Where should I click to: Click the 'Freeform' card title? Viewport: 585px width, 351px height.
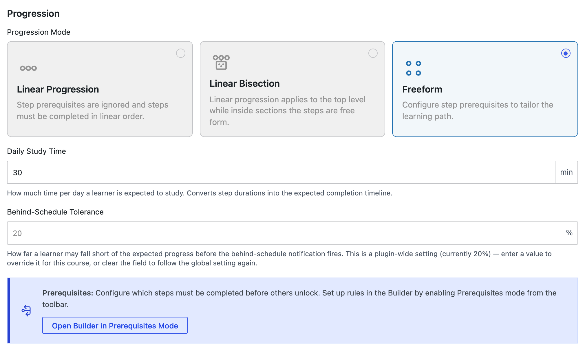pos(422,89)
